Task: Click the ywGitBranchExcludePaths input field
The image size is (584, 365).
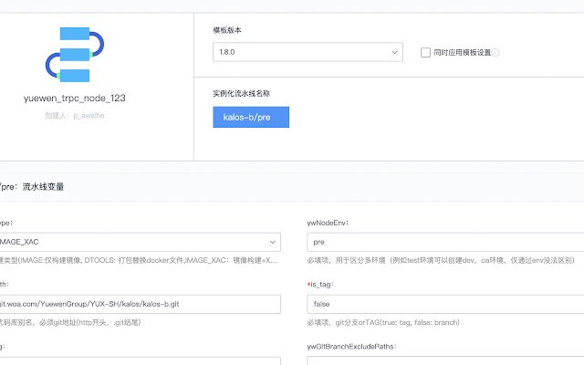Action: tap(445, 361)
